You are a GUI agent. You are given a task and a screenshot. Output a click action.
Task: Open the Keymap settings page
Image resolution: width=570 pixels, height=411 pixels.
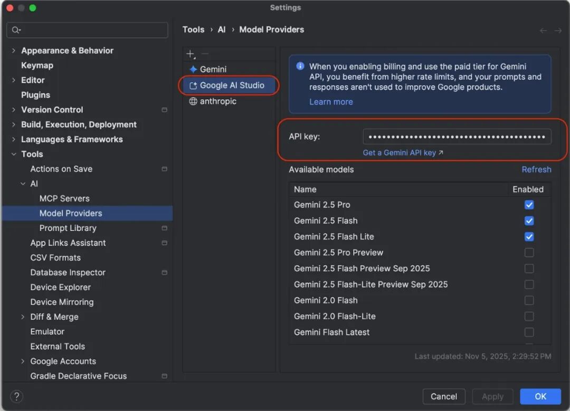pos(37,65)
